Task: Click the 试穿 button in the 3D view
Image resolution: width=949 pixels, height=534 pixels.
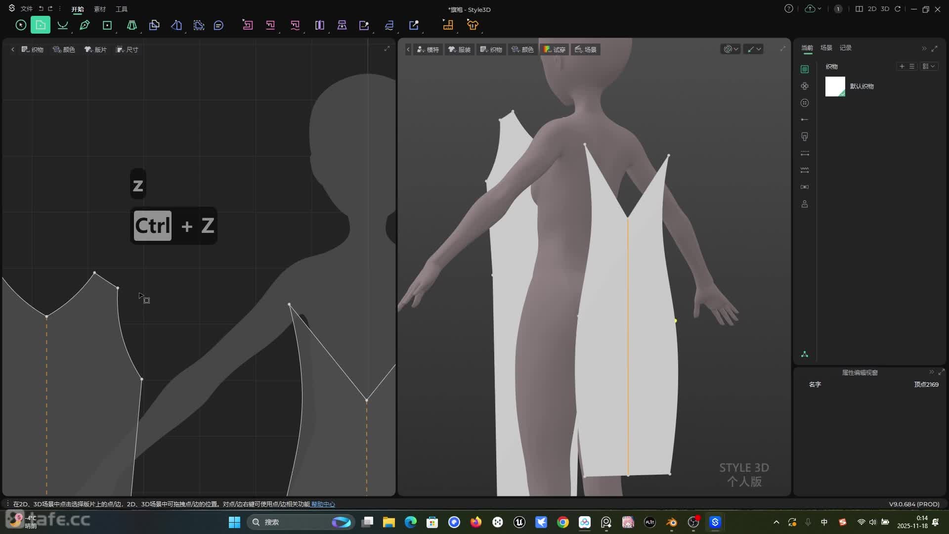Action: point(554,49)
